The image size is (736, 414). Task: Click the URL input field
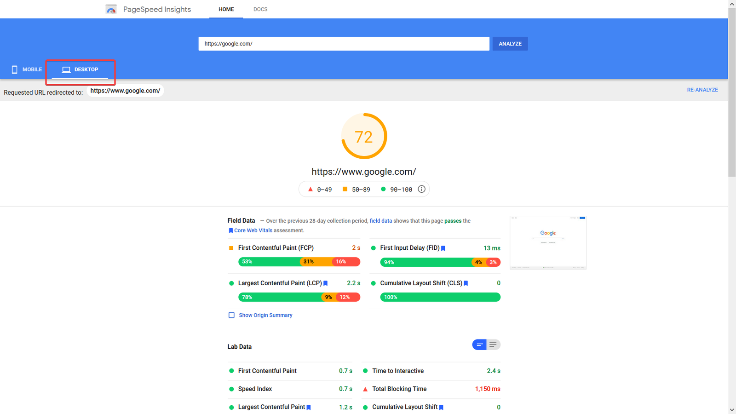pyautogui.click(x=344, y=44)
